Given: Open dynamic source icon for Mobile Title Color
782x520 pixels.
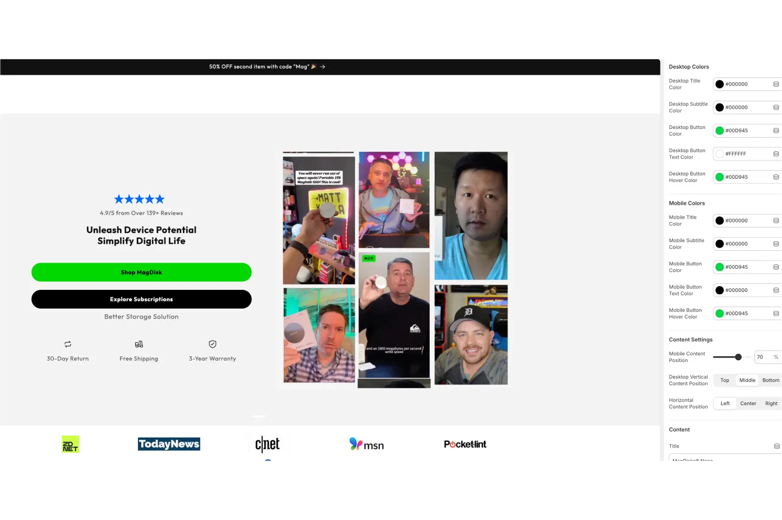Looking at the screenshot, I should [x=776, y=220].
